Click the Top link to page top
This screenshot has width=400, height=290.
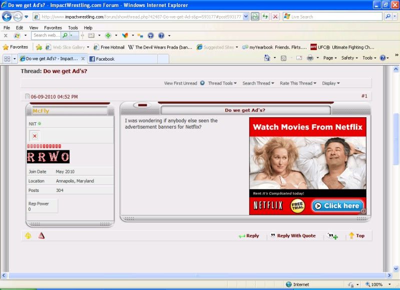[356, 235]
